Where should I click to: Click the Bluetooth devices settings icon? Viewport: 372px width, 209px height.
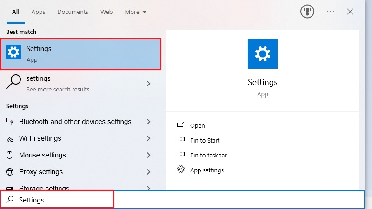[x=10, y=122]
